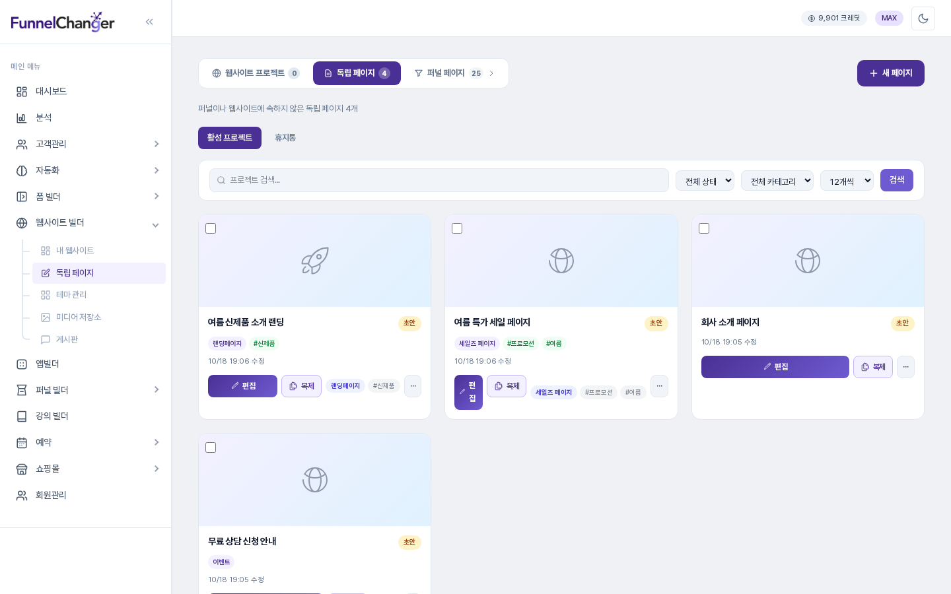Open 대시보드 from sidebar
The height and width of the screenshot is (594, 951).
pos(86,91)
